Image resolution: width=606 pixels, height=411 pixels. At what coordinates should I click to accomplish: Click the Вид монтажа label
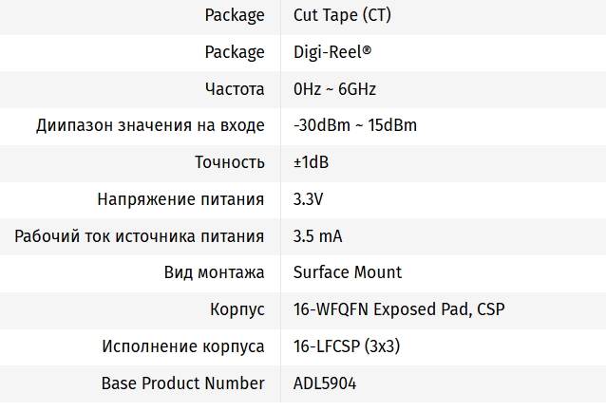coord(214,272)
